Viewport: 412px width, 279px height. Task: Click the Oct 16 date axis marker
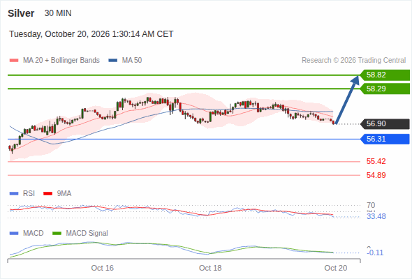pyautogui.click(x=102, y=268)
